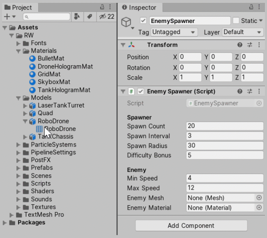Open Enemy Spawner script context menu

pos(259,92)
